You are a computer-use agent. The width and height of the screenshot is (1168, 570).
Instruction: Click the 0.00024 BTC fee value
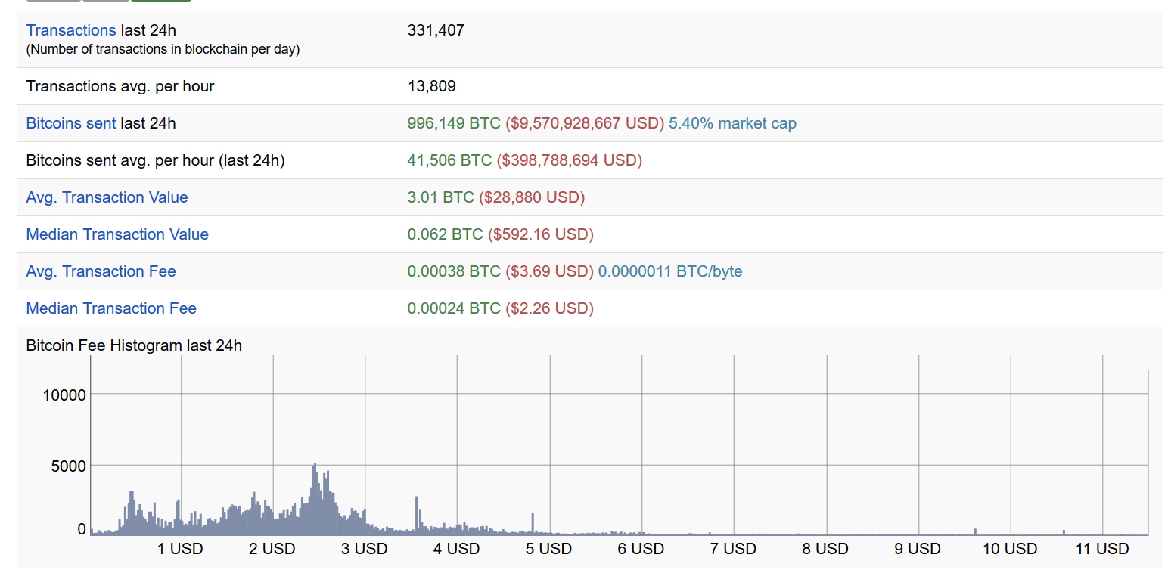454,308
